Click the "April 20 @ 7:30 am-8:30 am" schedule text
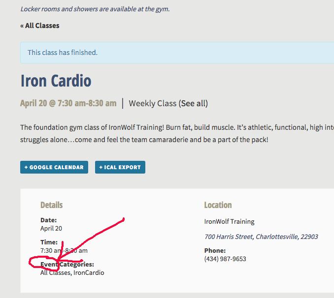334x298 pixels. (68, 103)
